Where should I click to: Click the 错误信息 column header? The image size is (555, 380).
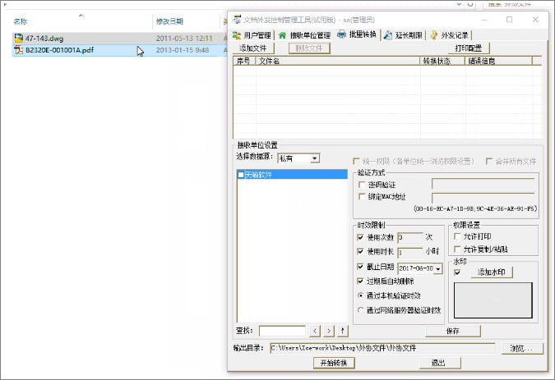coord(498,61)
